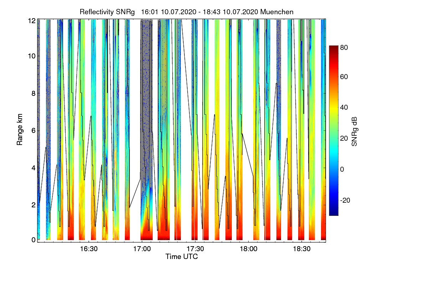Click the x-axis tick label '17:30'
Viewport: 428px width, 285px height.
click(195, 249)
